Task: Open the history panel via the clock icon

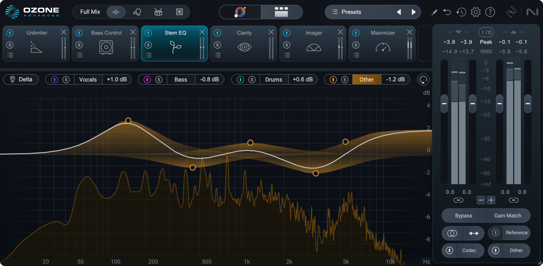Action: [x=461, y=12]
